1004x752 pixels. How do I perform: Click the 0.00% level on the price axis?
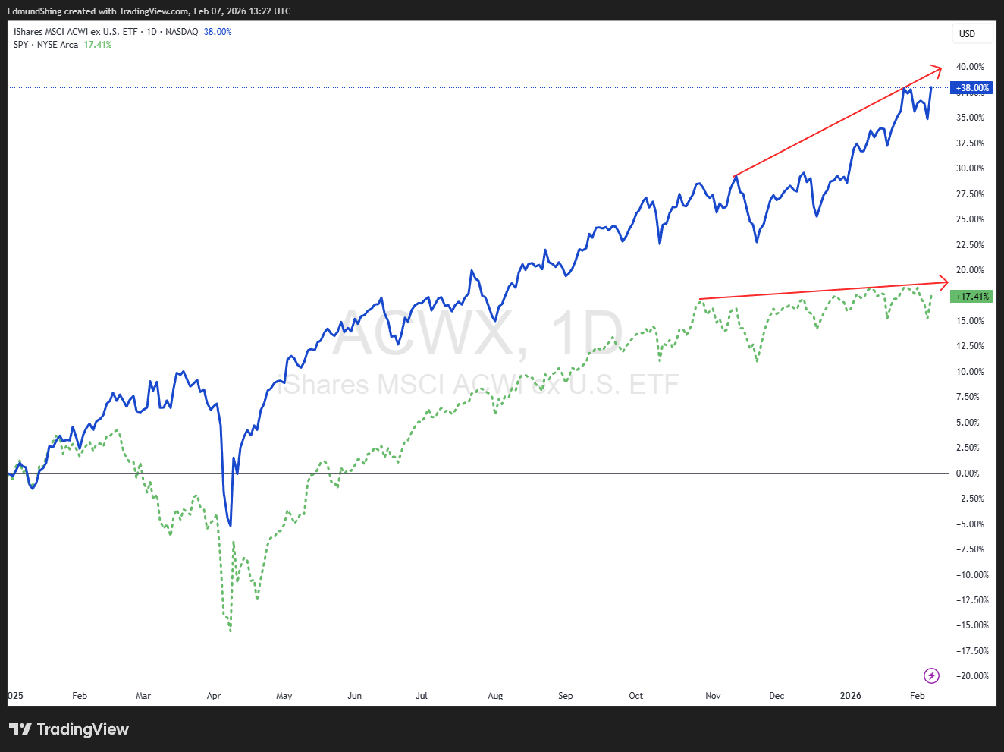tap(967, 474)
